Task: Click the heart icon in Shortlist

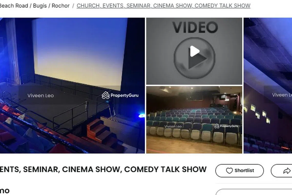Action: pyautogui.click(x=229, y=171)
